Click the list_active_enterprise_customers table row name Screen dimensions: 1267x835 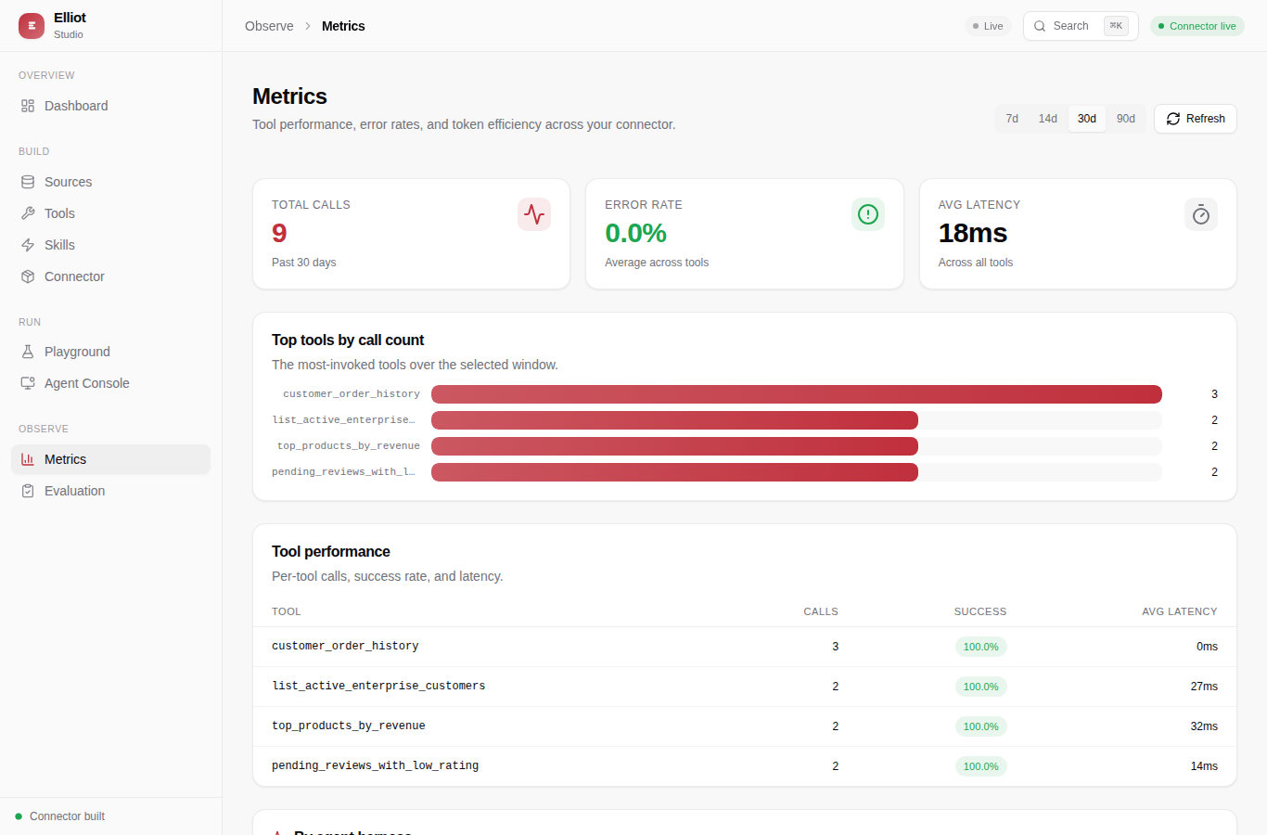[x=378, y=686]
